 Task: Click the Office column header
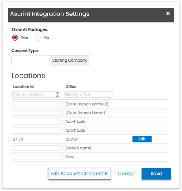pos(71,87)
